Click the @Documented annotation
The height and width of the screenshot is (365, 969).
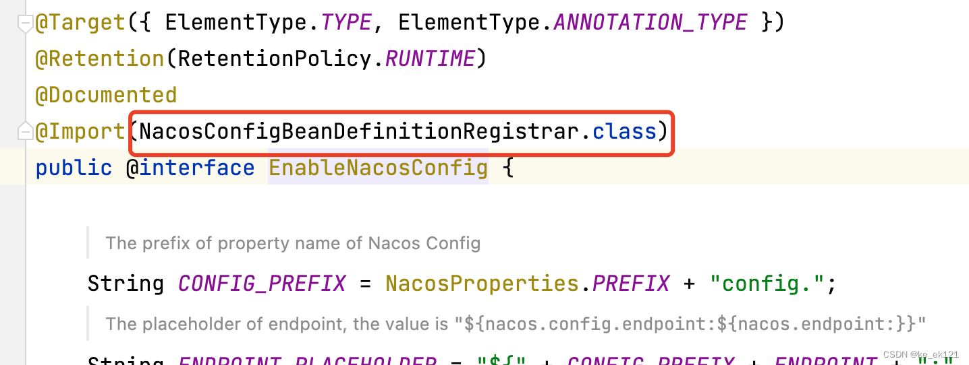[106, 95]
